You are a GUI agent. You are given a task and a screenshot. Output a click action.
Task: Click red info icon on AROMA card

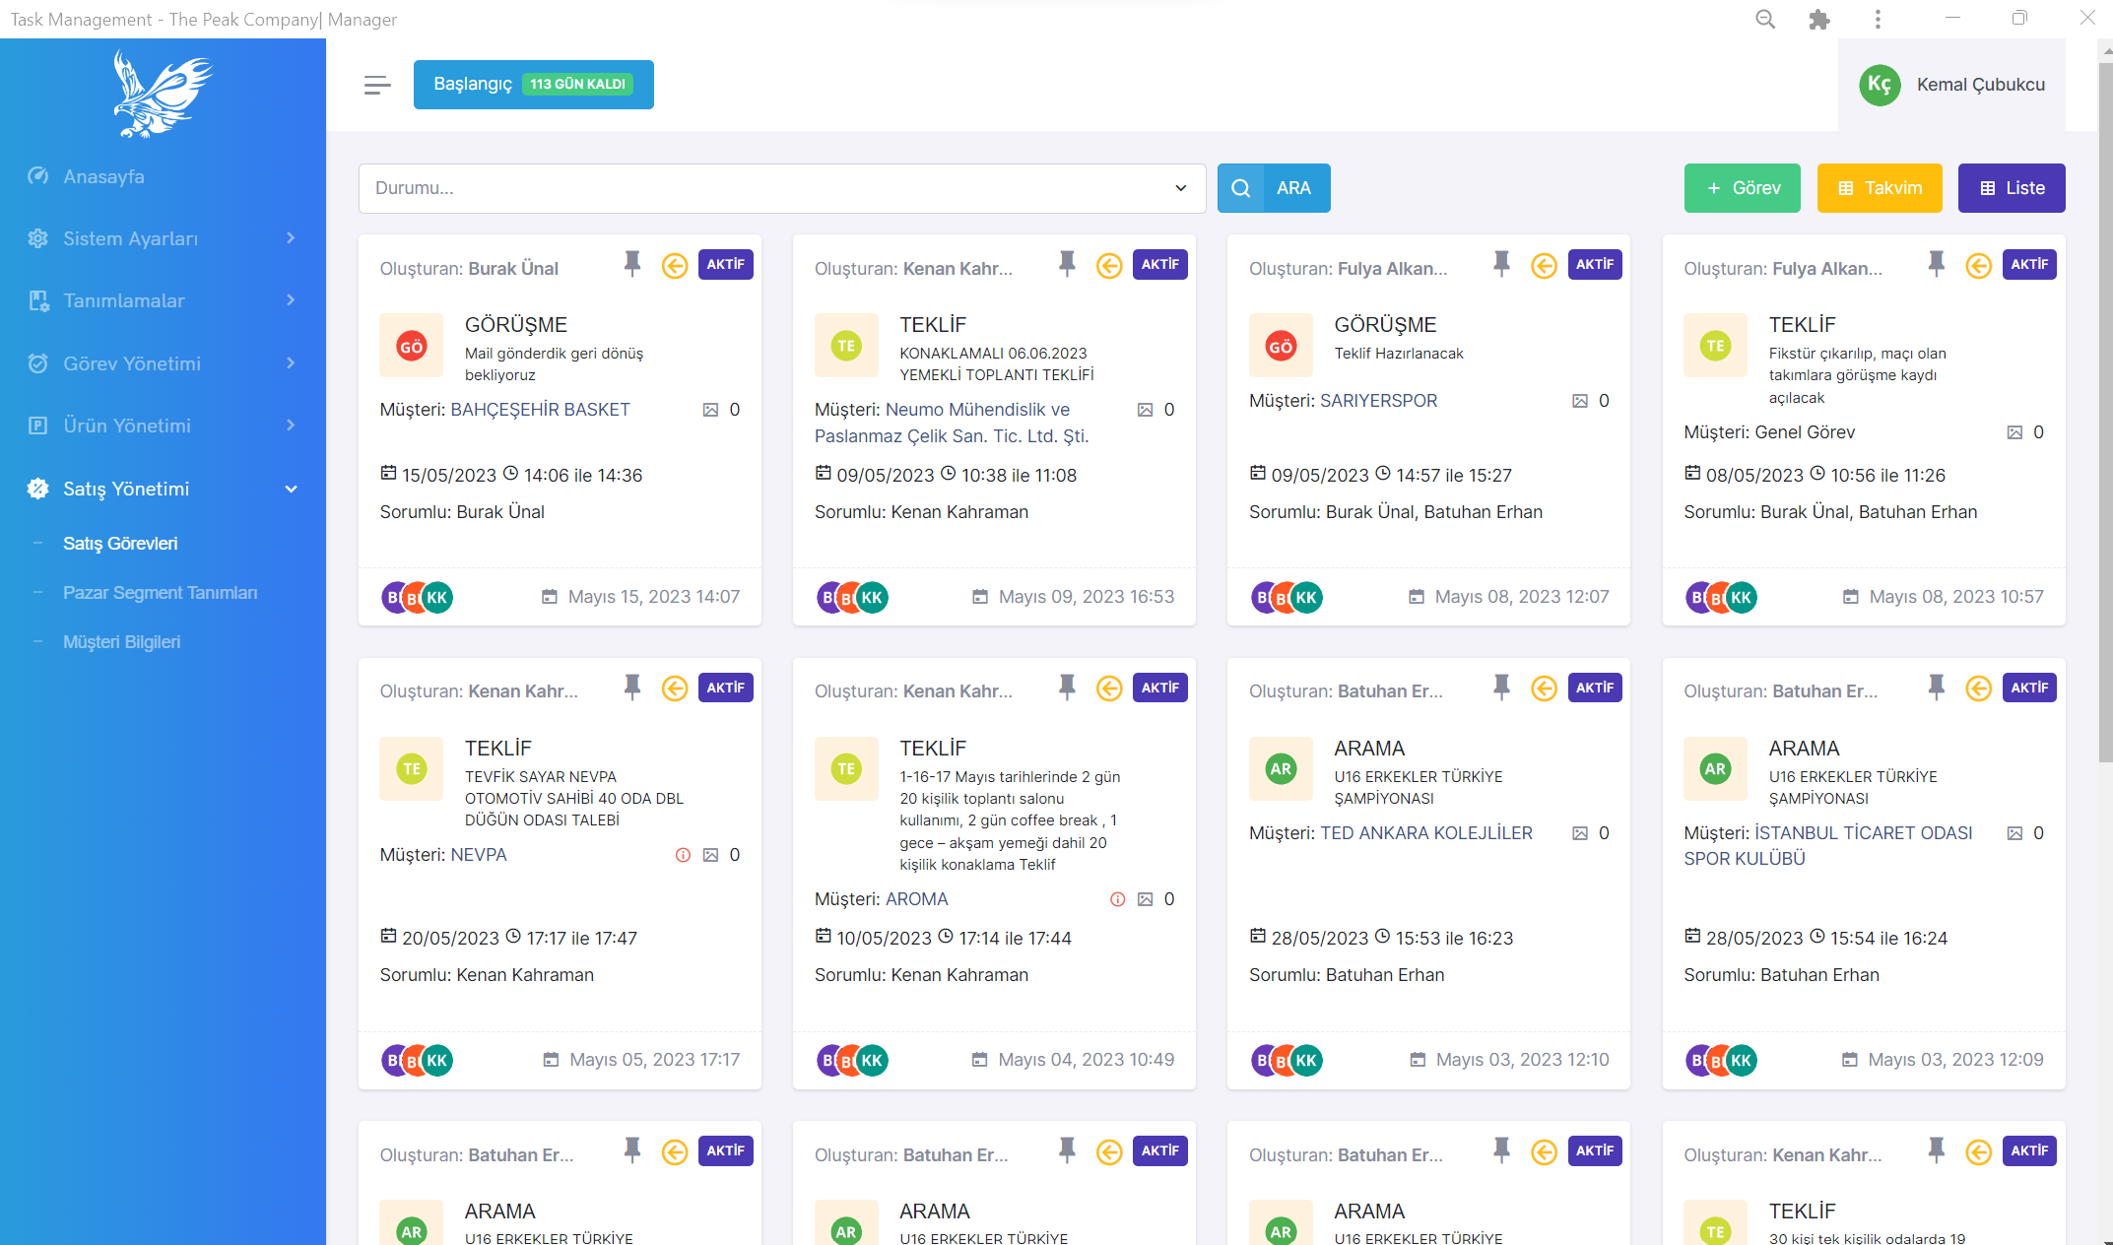(1117, 899)
